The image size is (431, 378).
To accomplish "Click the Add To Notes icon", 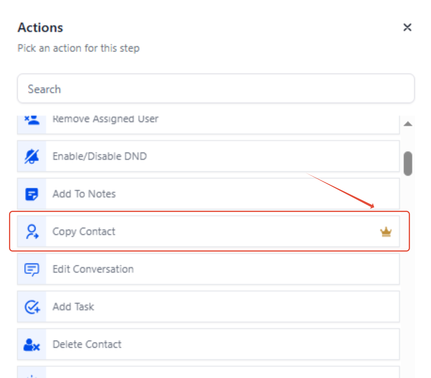I will (32, 194).
